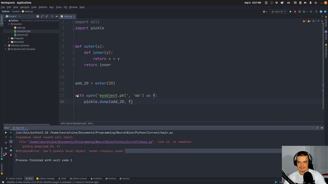Select the main.py editor tab
Image resolution: width=328 pixels, height=184 pixels.
[x=68, y=16]
